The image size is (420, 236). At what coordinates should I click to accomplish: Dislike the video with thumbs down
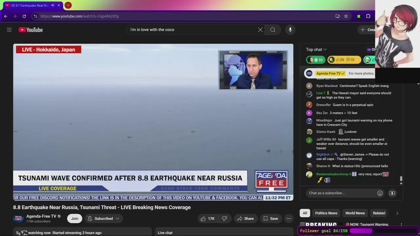[x=224, y=219]
